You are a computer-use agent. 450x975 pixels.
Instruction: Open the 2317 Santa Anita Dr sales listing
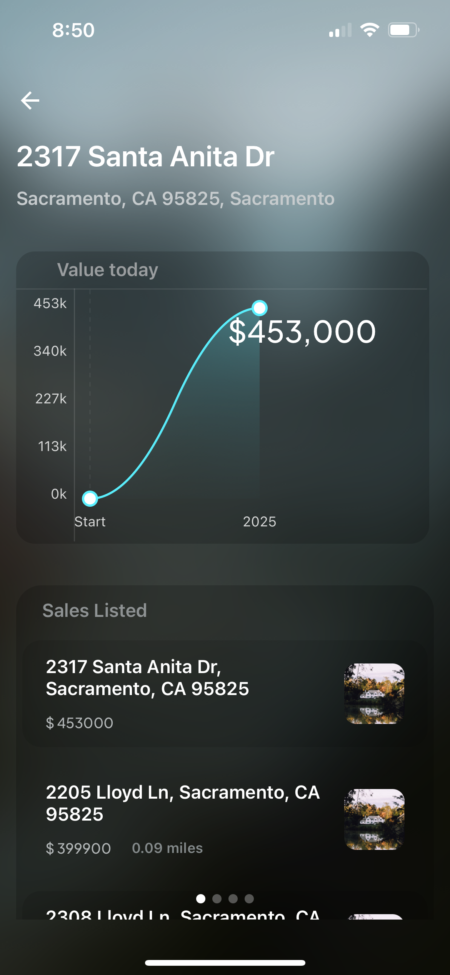pos(225,694)
